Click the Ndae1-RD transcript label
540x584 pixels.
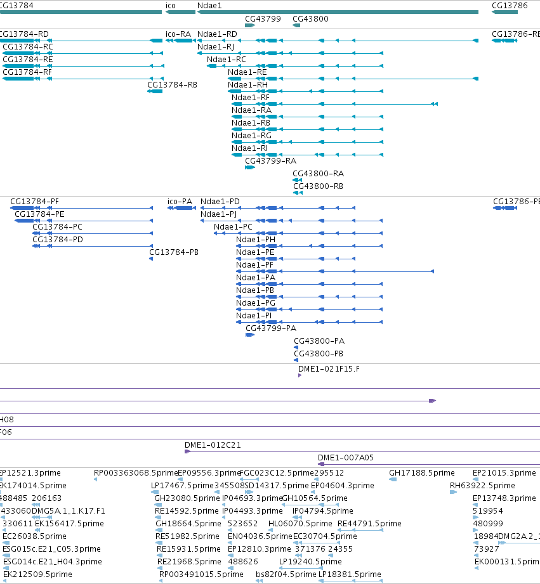217,34
